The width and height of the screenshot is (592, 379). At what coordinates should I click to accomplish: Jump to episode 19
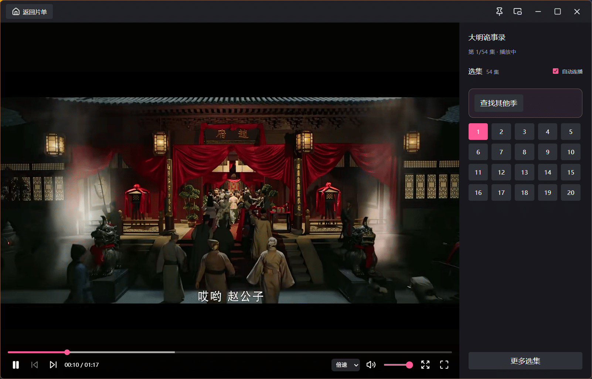(548, 193)
